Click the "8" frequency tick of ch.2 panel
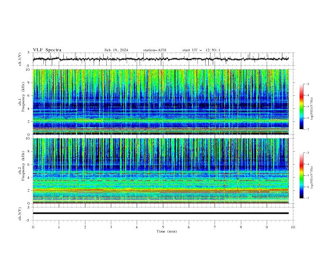The height and width of the screenshot is (255, 330). (29, 152)
